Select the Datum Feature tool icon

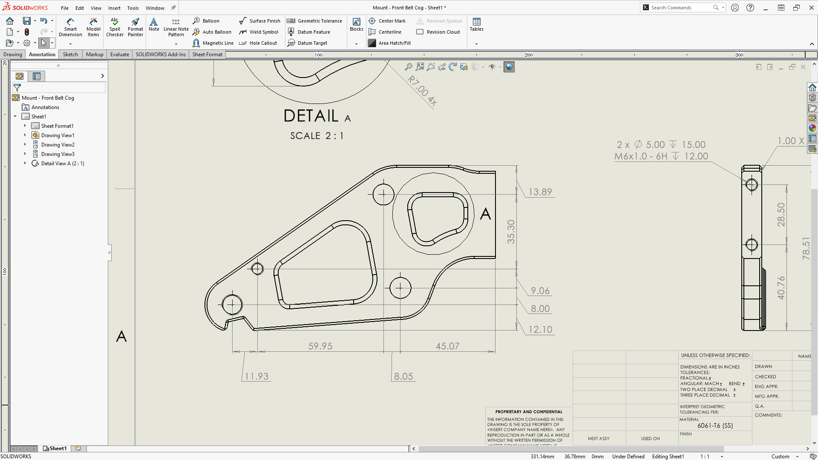[291, 32]
